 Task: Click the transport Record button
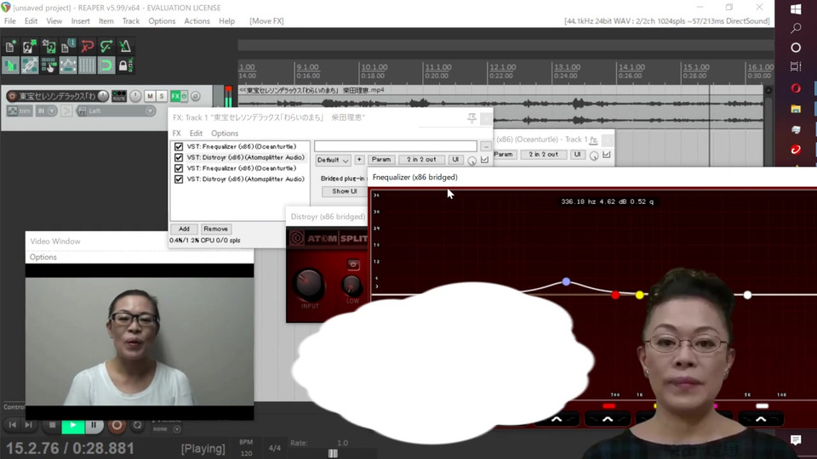click(x=117, y=426)
